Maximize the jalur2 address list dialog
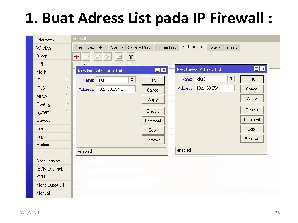The width and height of the screenshot is (298, 223). point(256,69)
